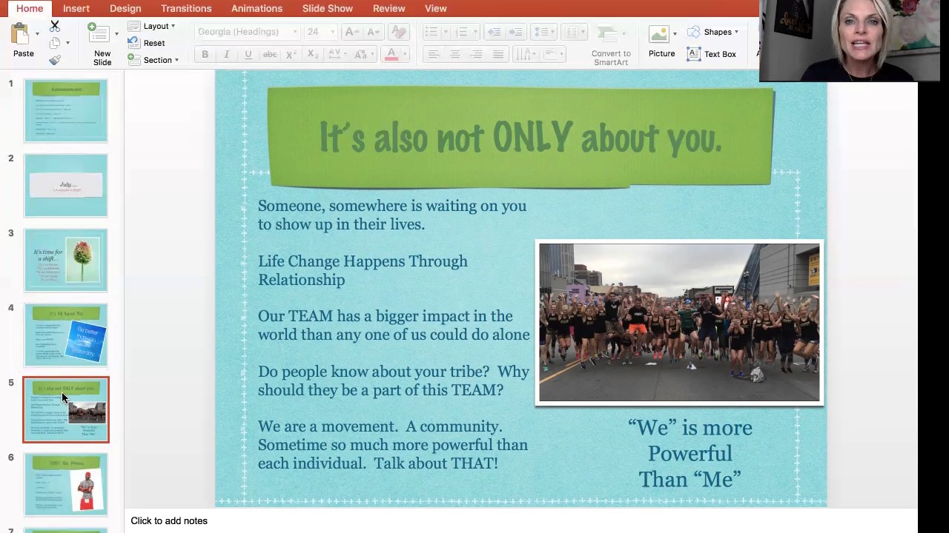This screenshot has height=533, width=949.
Task: Click the bulleted list icon
Action: tap(430, 32)
